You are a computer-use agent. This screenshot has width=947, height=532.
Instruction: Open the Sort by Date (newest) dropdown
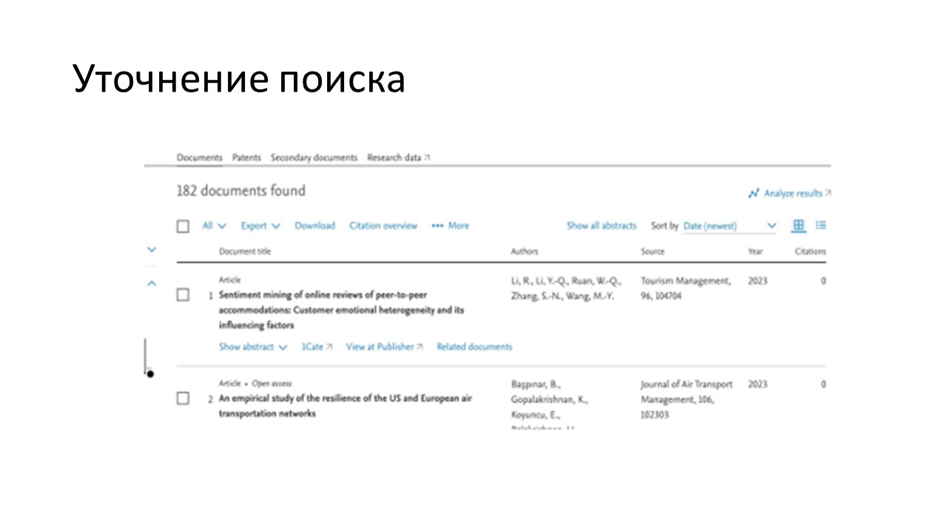729,226
